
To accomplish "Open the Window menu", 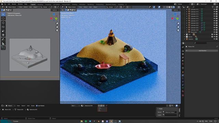I will coord(20,4).
